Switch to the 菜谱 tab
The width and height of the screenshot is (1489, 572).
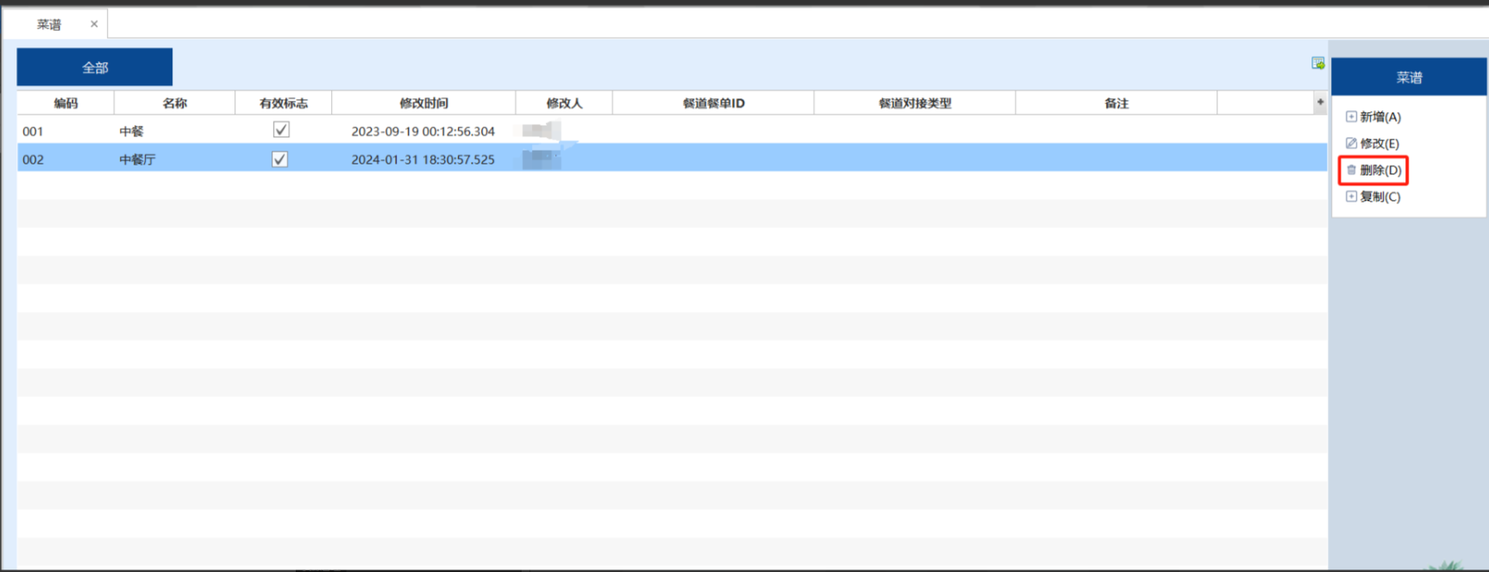[x=49, y=24]
